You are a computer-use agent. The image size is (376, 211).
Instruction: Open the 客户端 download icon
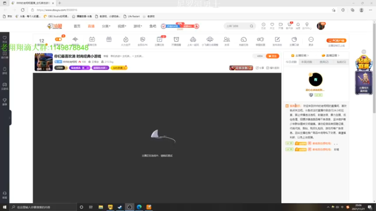(x=290, y=26)
